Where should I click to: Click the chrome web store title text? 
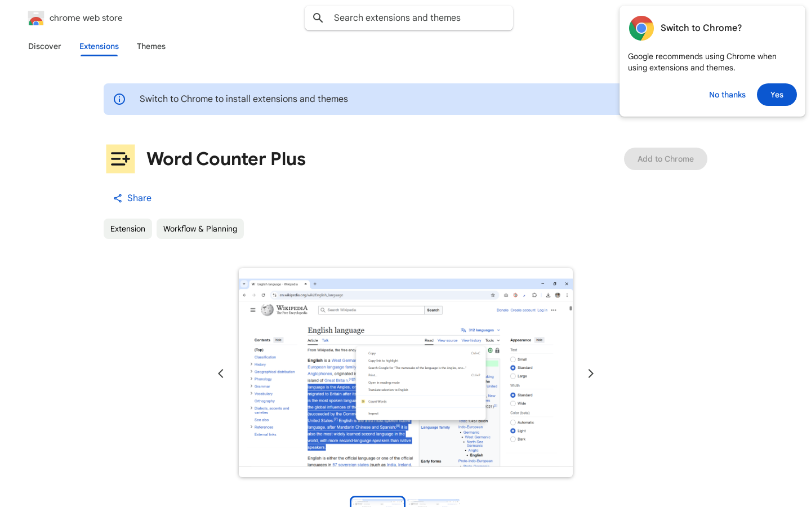86,18
